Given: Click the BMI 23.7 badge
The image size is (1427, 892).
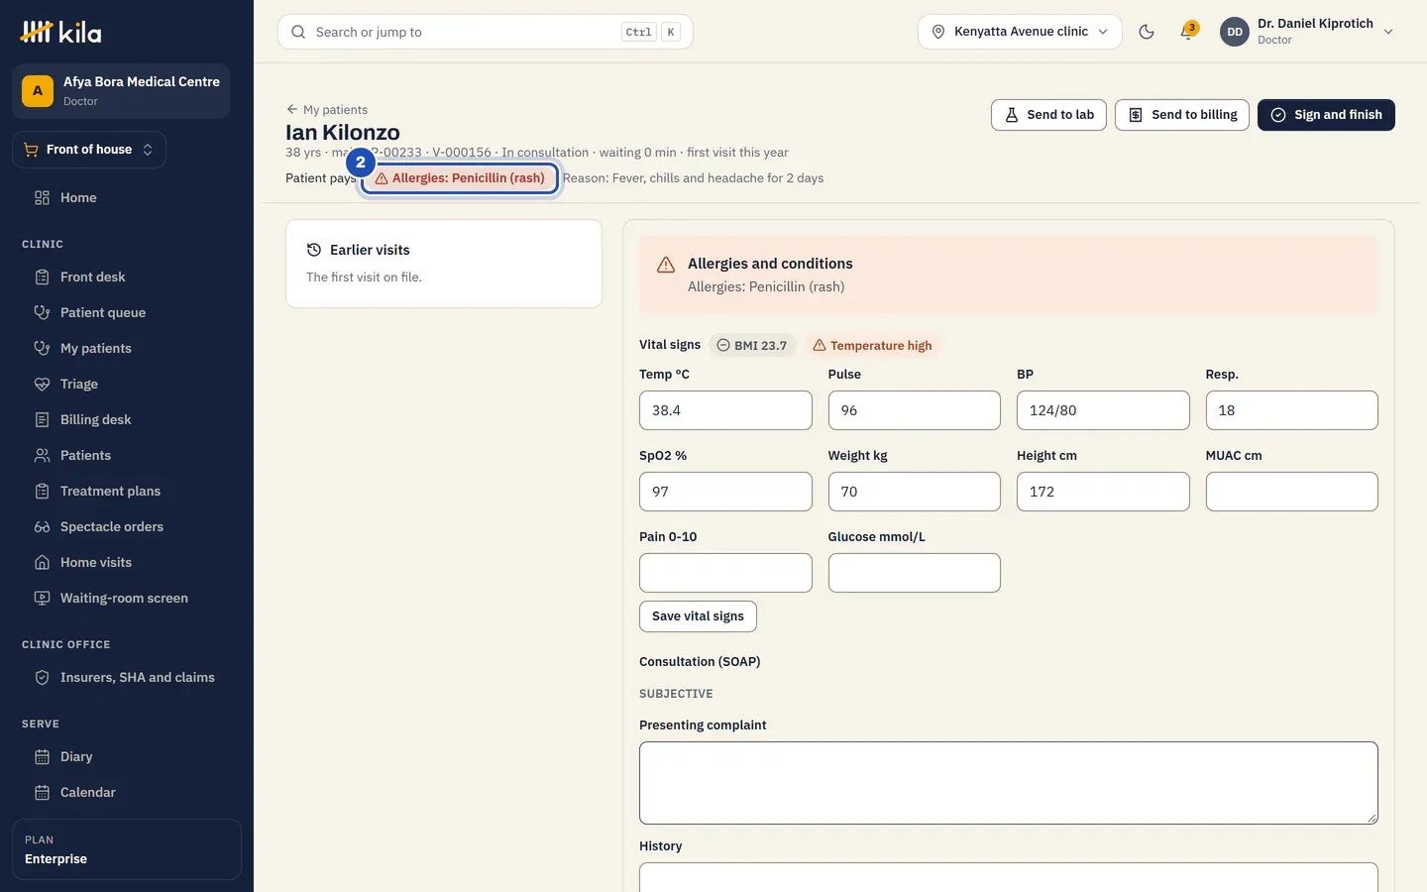Looking at the screenshot, I should (x=752, y=345).
